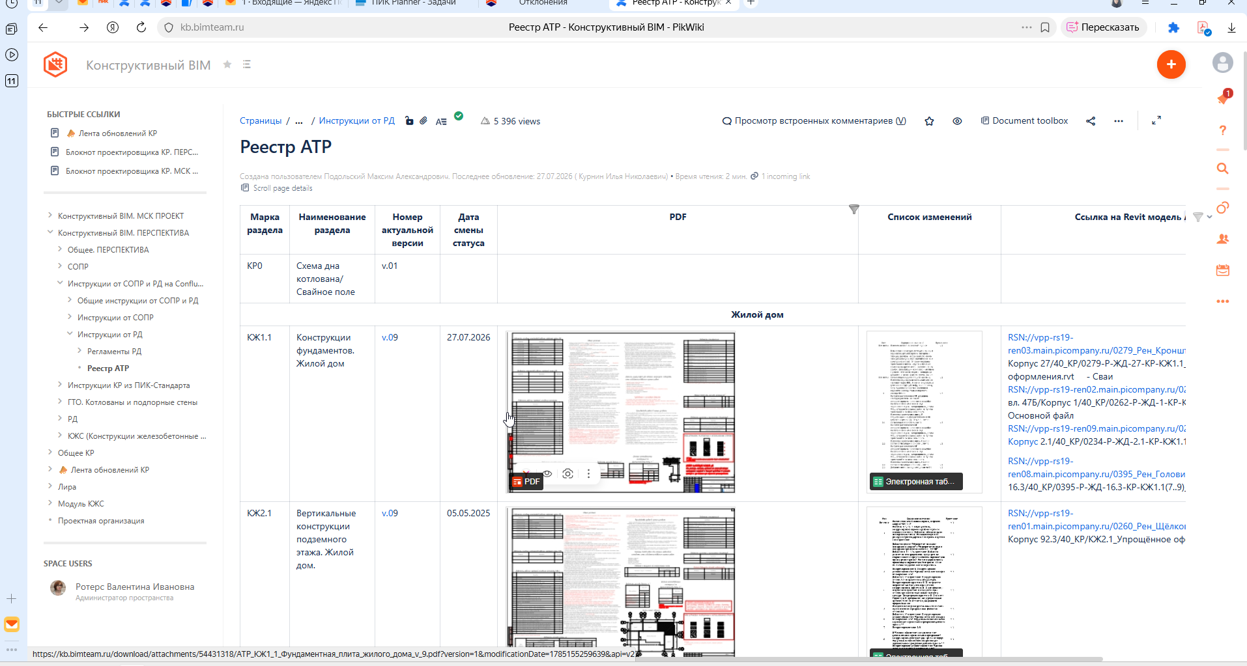Expand Конструктивный BIM. МСК ПРОЕКТ tree node
The height and width of the screenshot is (666, 1247).
tap(50, 215)
